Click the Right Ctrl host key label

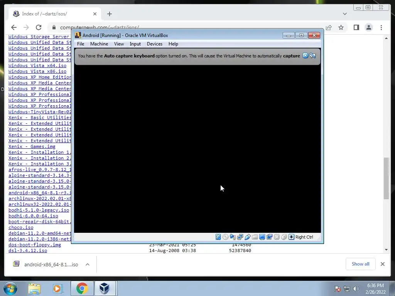304,237
